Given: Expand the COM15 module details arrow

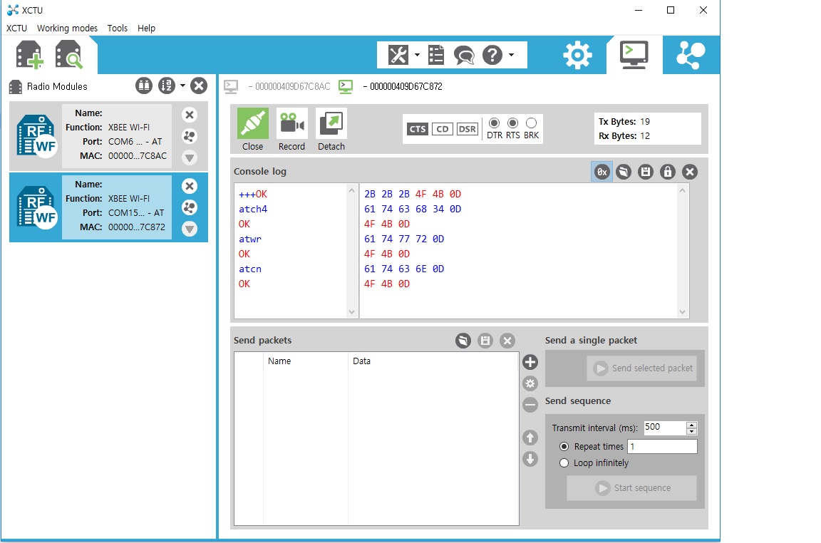Looking at the screenshot, I should (190, 229).
